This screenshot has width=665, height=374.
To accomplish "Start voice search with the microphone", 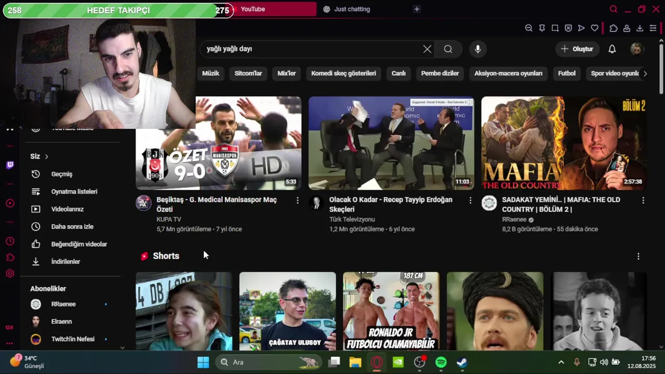I will (x=478, y=49).
